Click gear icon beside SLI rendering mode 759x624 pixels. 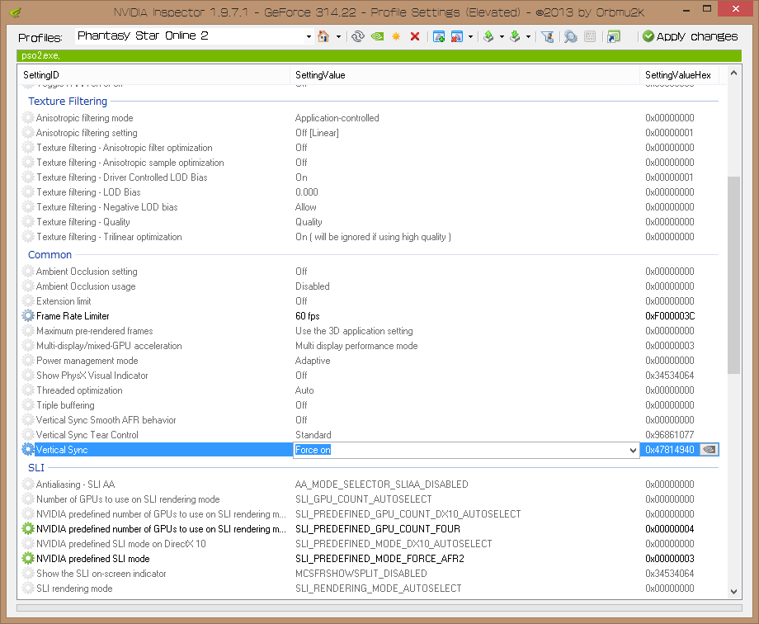[x=28, y=589]
